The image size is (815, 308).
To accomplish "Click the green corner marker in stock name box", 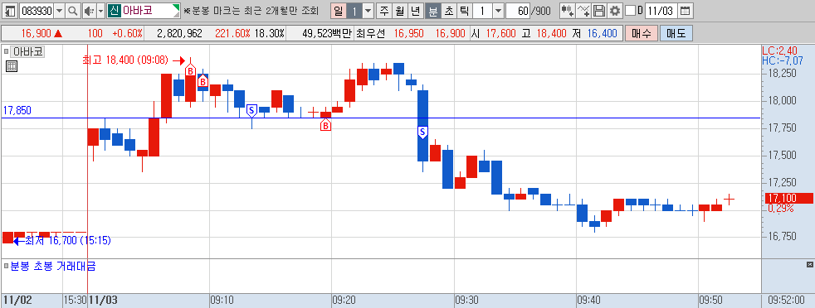I will (177, 7).
